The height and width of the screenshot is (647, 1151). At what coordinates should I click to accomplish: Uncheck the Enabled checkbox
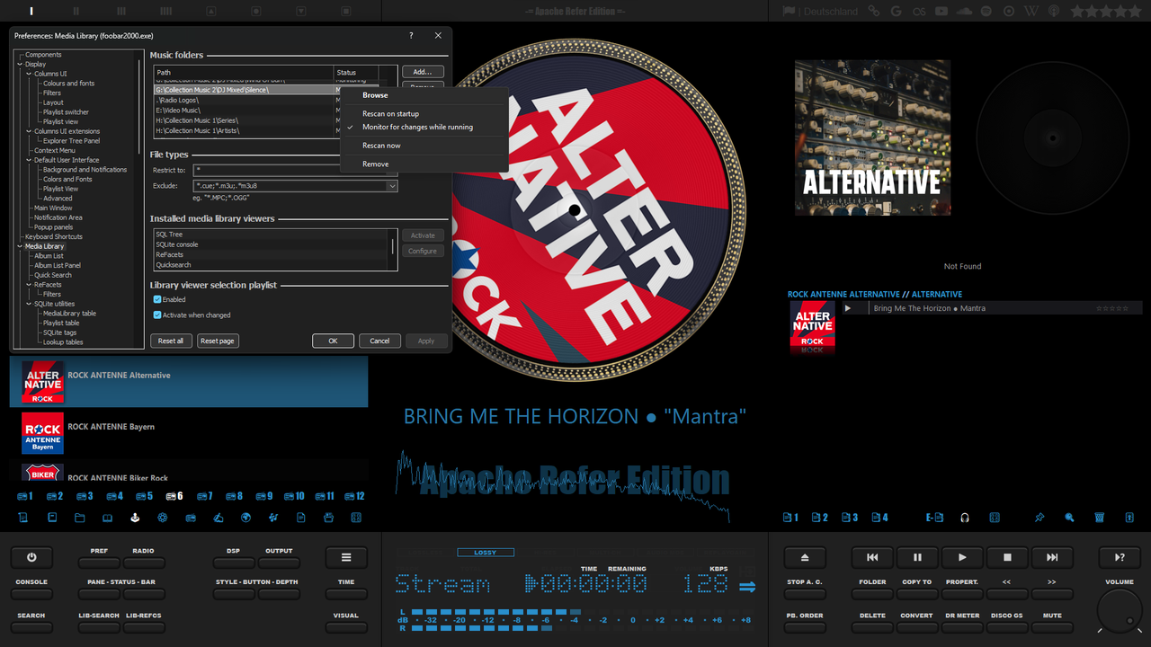click(x=156, y=299)
